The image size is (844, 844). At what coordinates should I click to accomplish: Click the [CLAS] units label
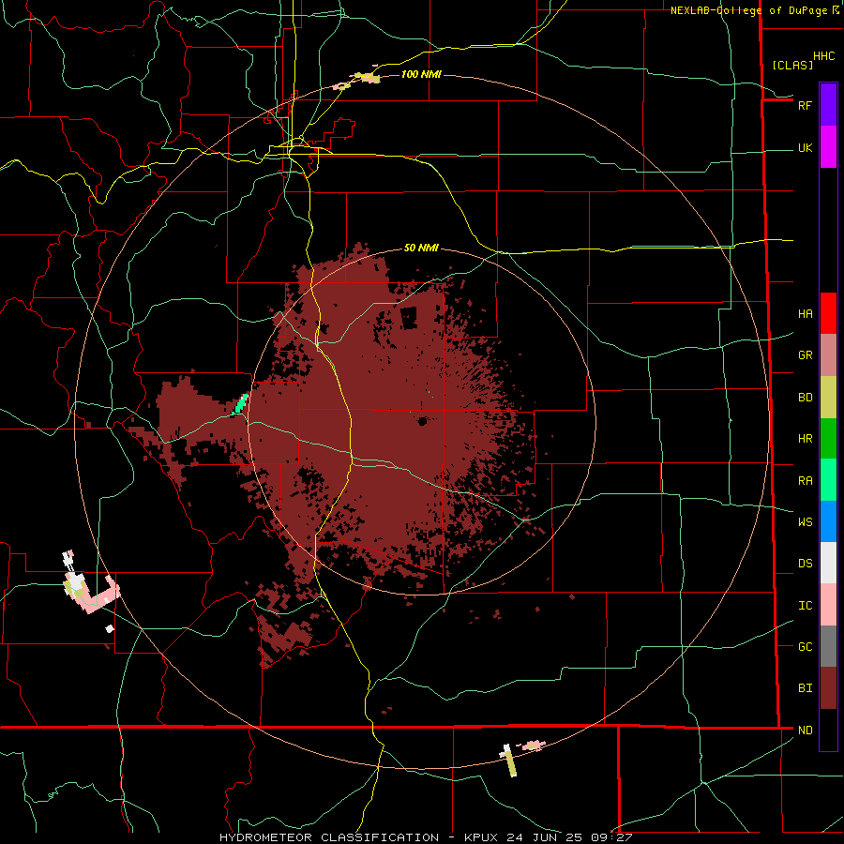click(792, 65)
